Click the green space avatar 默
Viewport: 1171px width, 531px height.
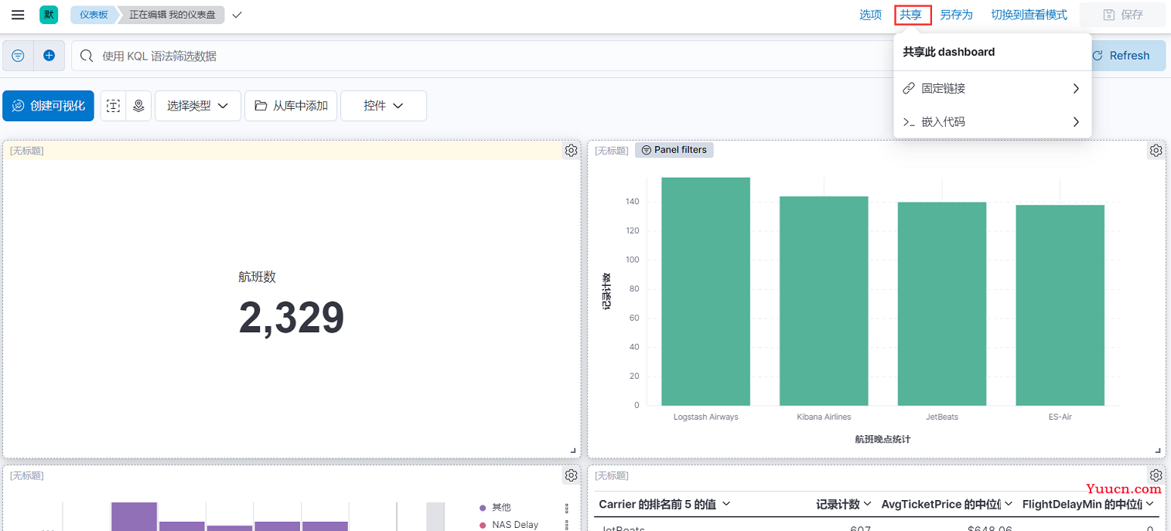[x=49, y=15]
